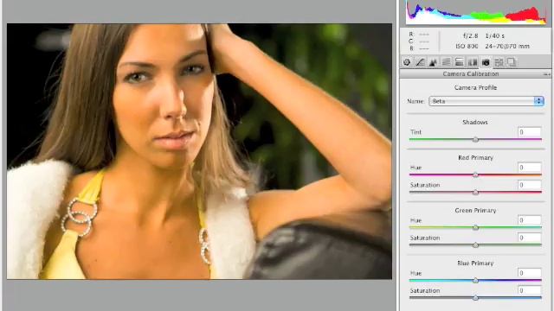Open the Detail tab (mountain icon)
554x311 pixels.
pos(433,62)
